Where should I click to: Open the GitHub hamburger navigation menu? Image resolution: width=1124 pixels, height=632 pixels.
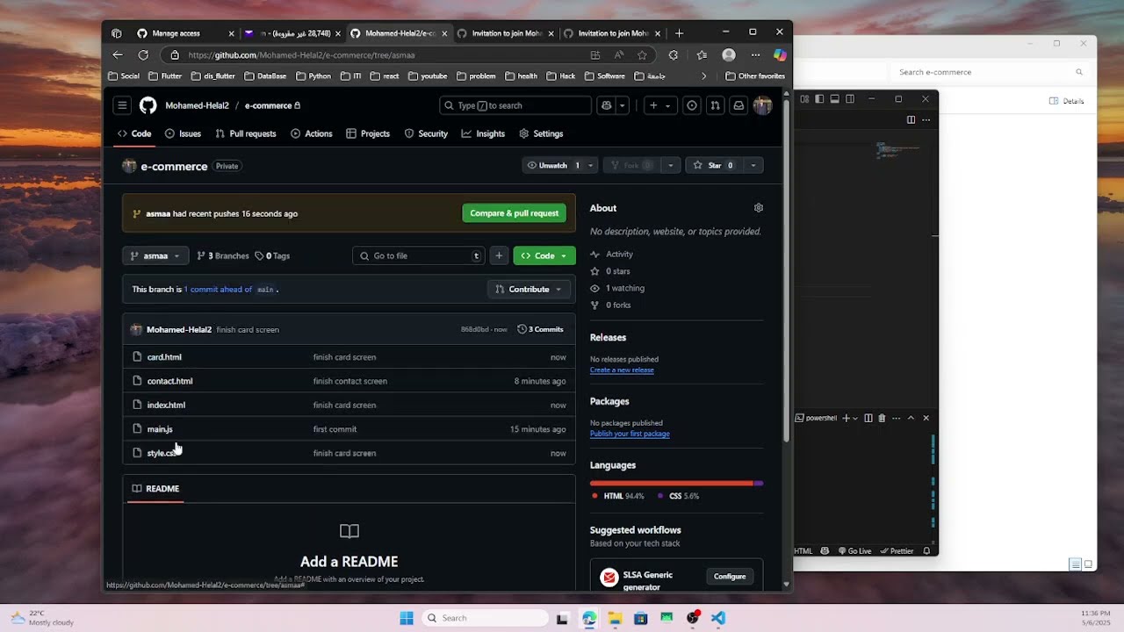122,105
